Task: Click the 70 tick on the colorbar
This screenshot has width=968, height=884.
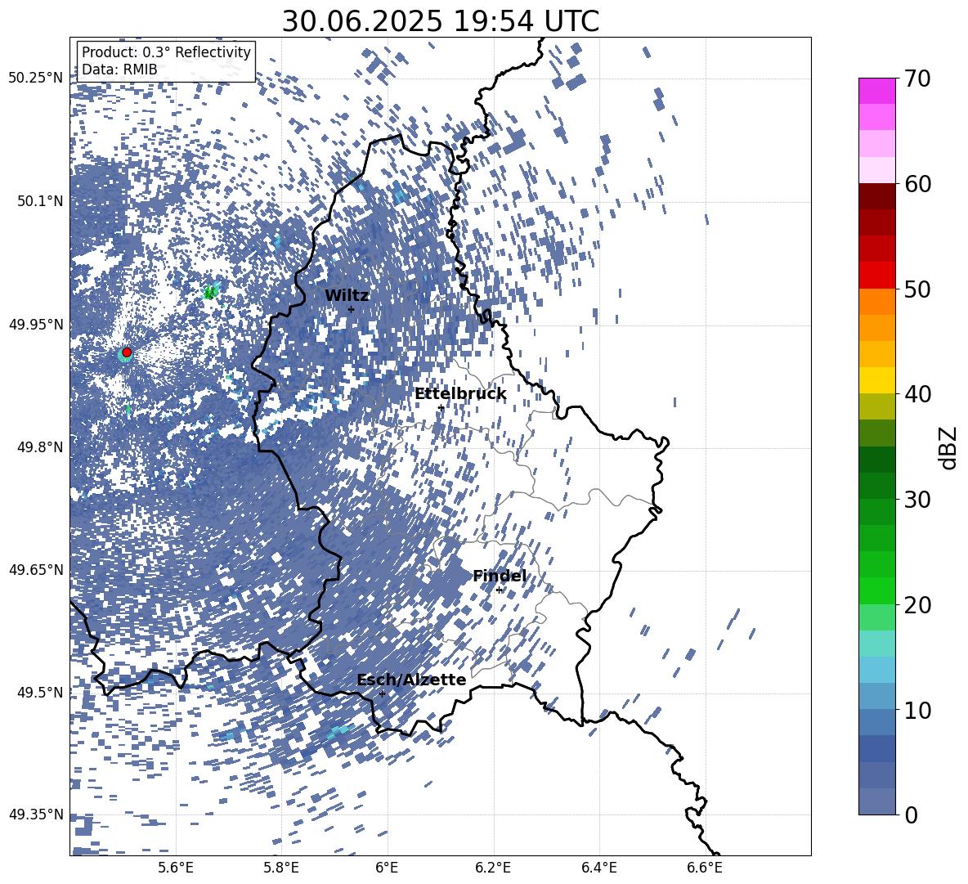Action: pyautogui.click(x=917, y=79)
